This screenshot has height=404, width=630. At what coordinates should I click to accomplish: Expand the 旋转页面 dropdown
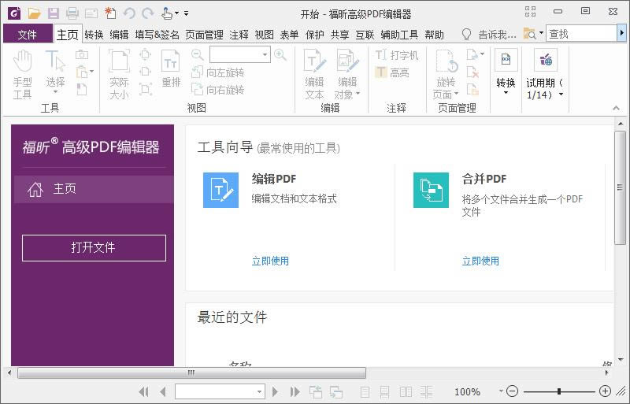pyautogui.click(x=456, y=94)
